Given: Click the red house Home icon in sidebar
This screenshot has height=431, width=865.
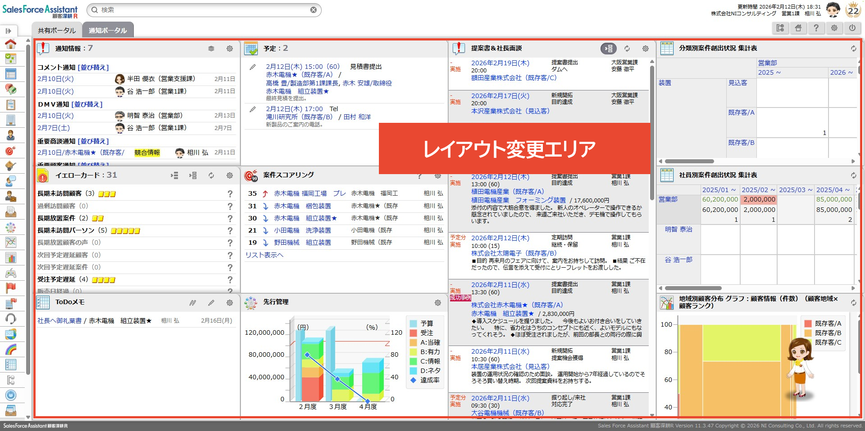Looking at the screenshot, I should [x=10, y=44].
